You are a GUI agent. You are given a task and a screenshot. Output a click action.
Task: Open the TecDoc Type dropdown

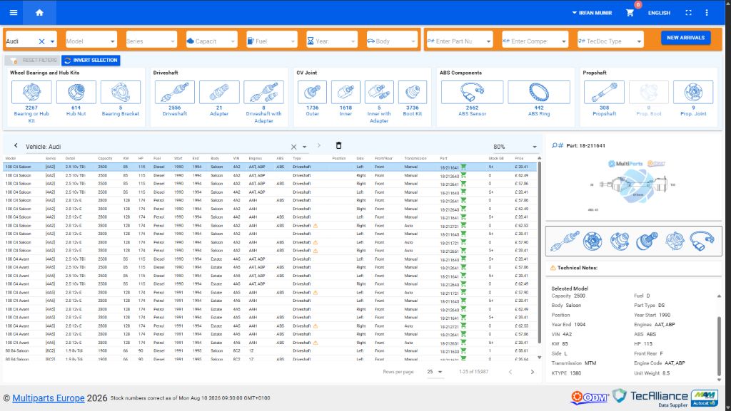610,41
